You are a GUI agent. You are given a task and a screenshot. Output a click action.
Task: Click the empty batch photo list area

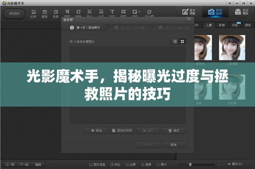pyautogui.click(x=127, y=85)
